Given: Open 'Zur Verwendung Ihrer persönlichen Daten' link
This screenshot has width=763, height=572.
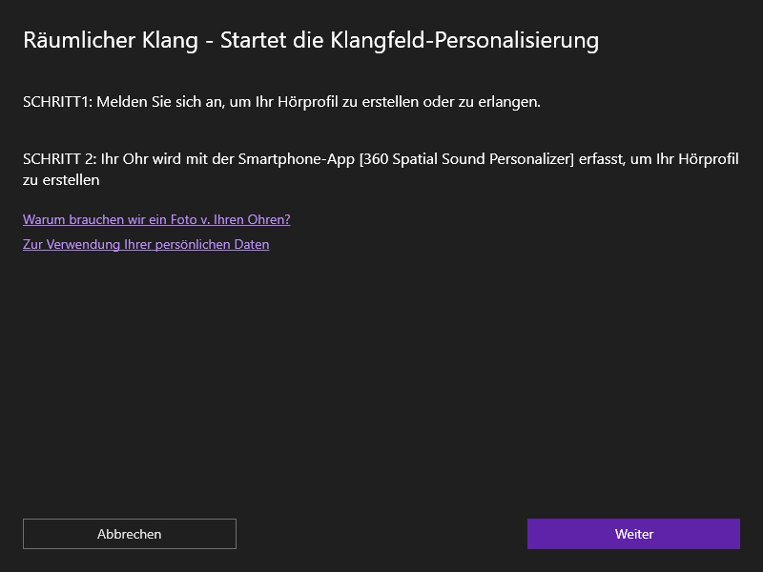Looking at the screenshot, I should click(146, 244).
